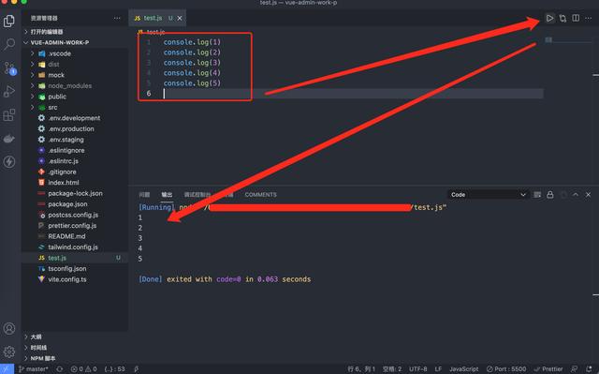Switch to the COMMENTS panel tab
Screen dimensions: 599x374
(x=260, y=195)
